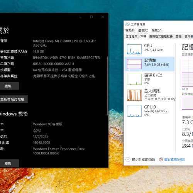
Task: Minimize the About settings window
Action: tap(80, 17)
